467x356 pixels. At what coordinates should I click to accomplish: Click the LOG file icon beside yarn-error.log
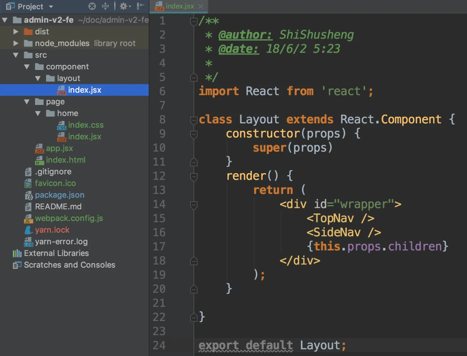coord(28,242)
